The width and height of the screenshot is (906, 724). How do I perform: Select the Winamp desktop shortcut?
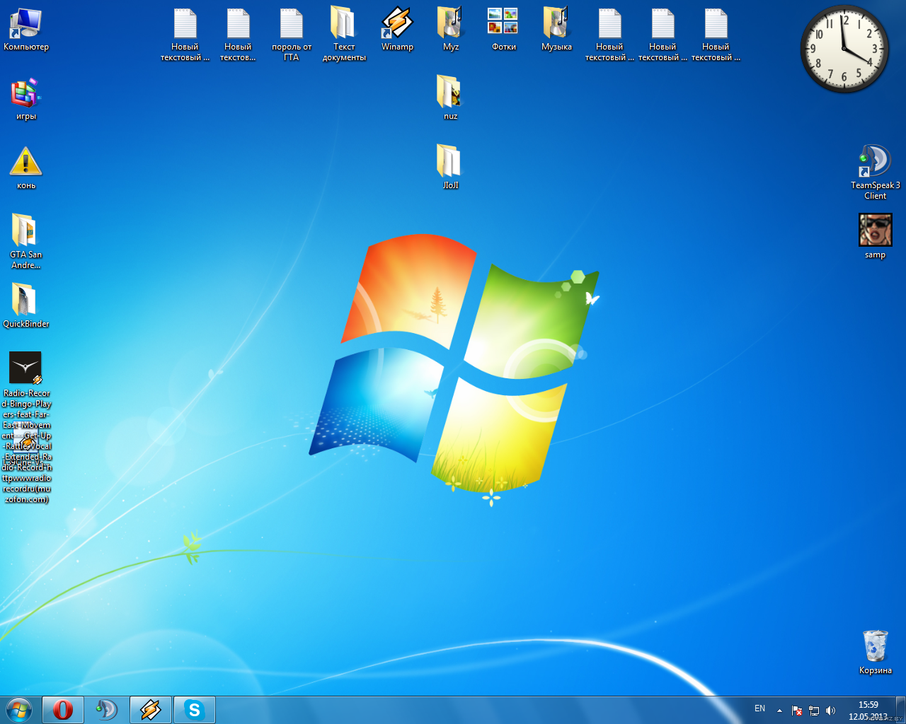point(397,30)
